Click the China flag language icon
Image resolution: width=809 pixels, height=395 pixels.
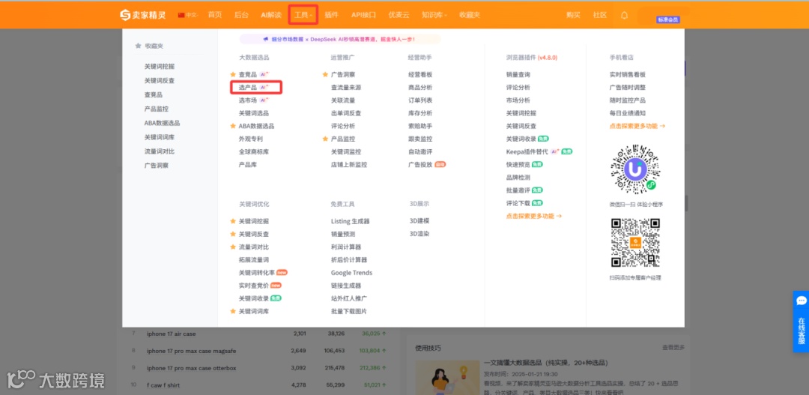click(181, 15)
